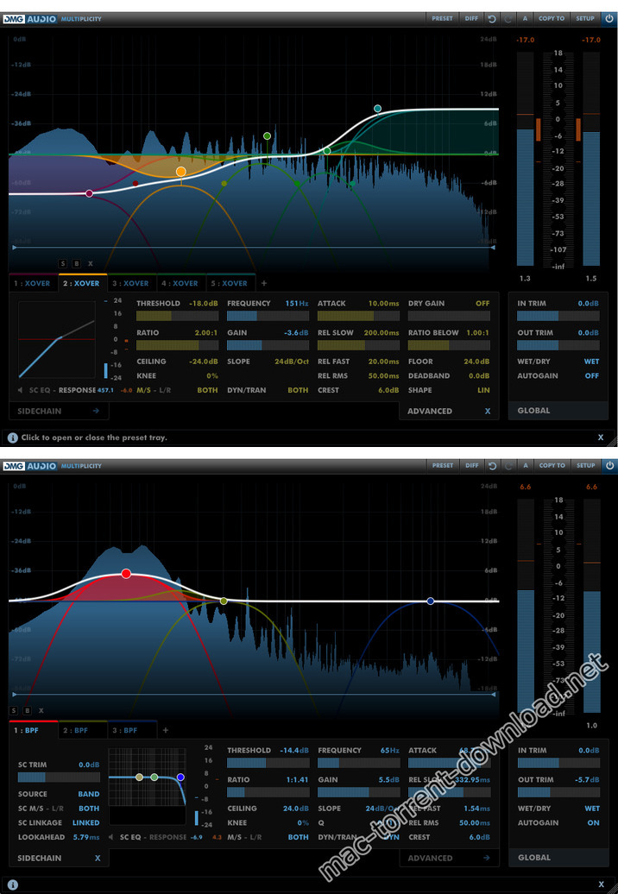Open SETUP in bottom window

point(585,465)
